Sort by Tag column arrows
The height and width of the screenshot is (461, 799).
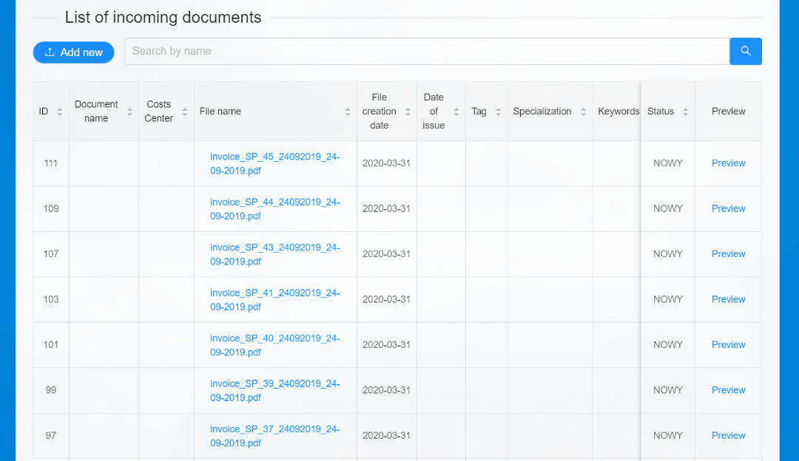[x=499, y=112]
